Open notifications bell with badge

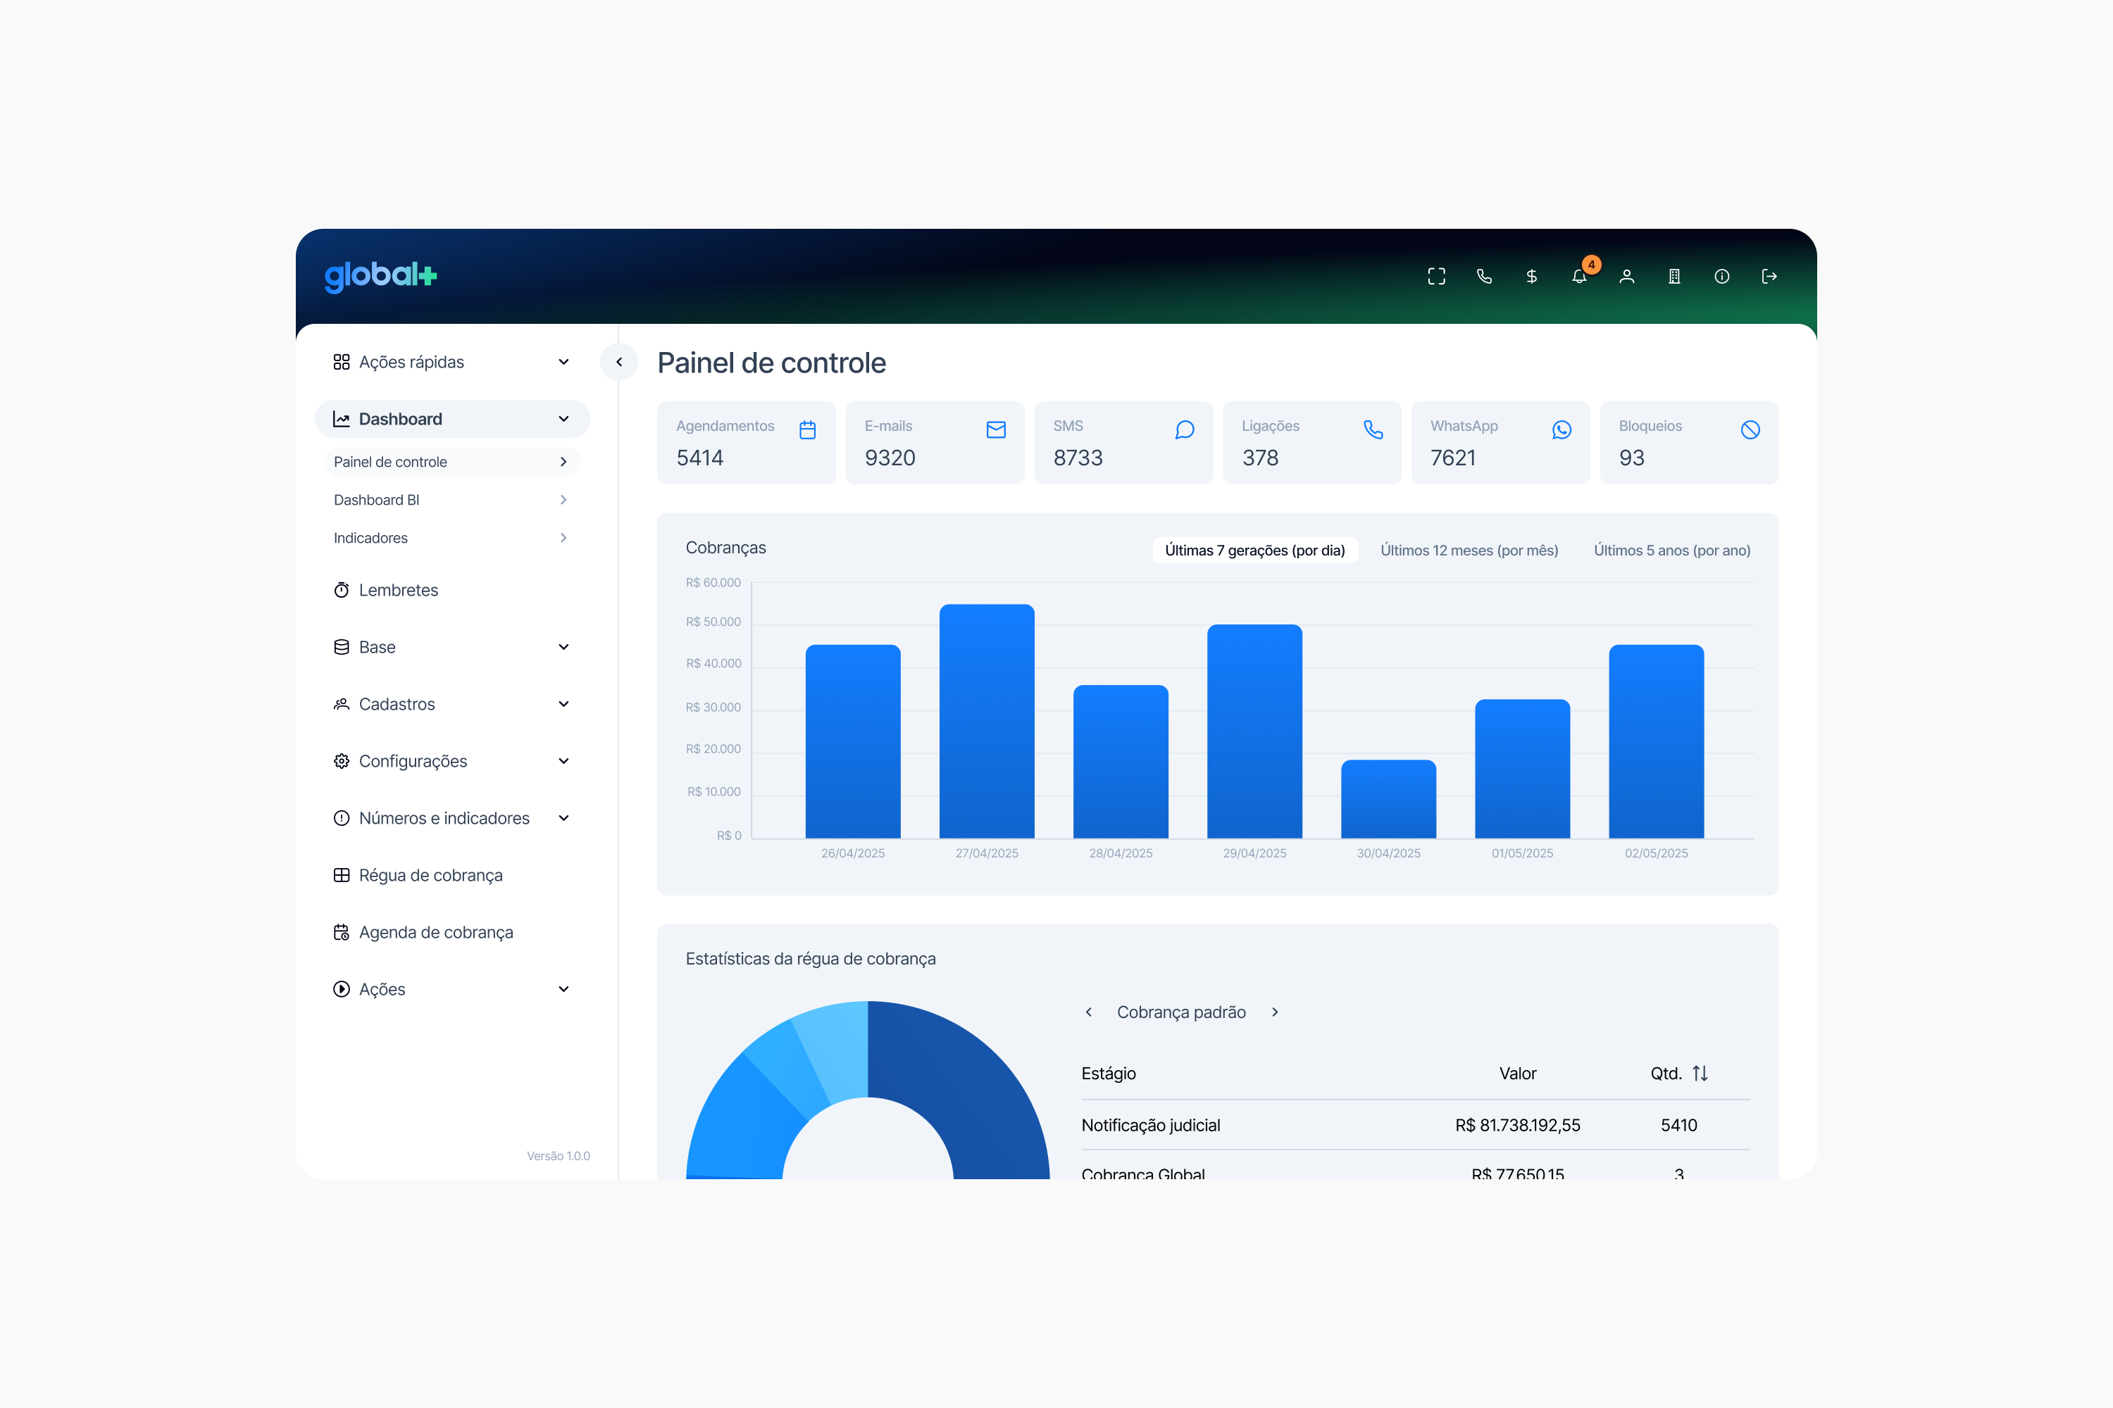pos(1579,277)
